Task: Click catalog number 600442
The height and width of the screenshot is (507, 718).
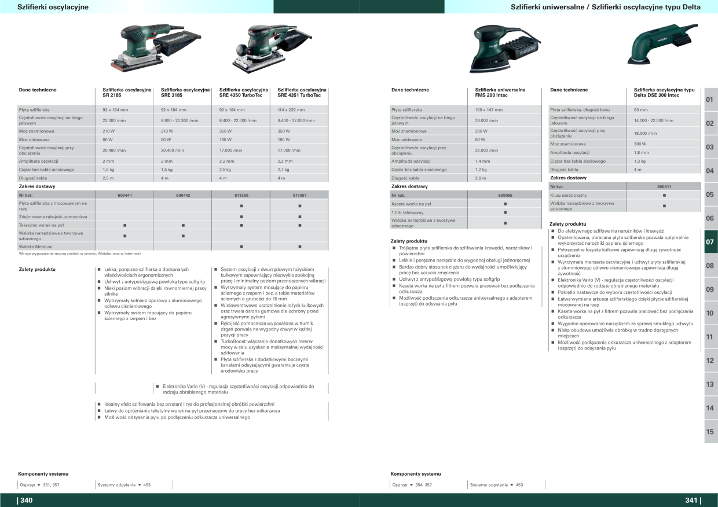Action: [x=183, y=195]
